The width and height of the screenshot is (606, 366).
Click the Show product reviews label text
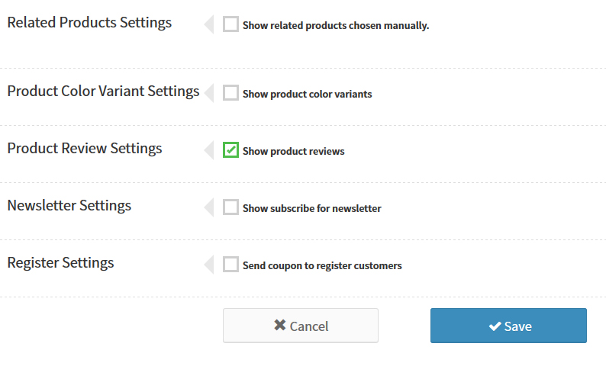[x=293, y=151]
